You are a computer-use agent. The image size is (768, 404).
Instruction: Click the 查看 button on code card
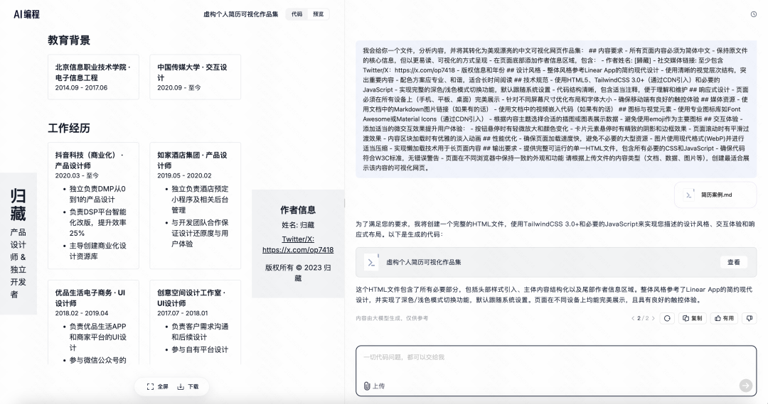(733, 262)
